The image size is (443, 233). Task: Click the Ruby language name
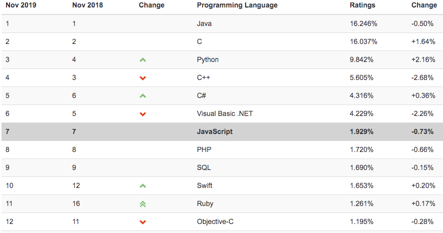tap(205, 203)
